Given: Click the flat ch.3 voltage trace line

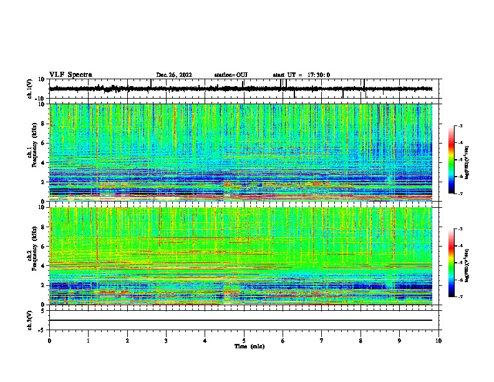Looking at the screenshot, I should click(x=241, y=320).
